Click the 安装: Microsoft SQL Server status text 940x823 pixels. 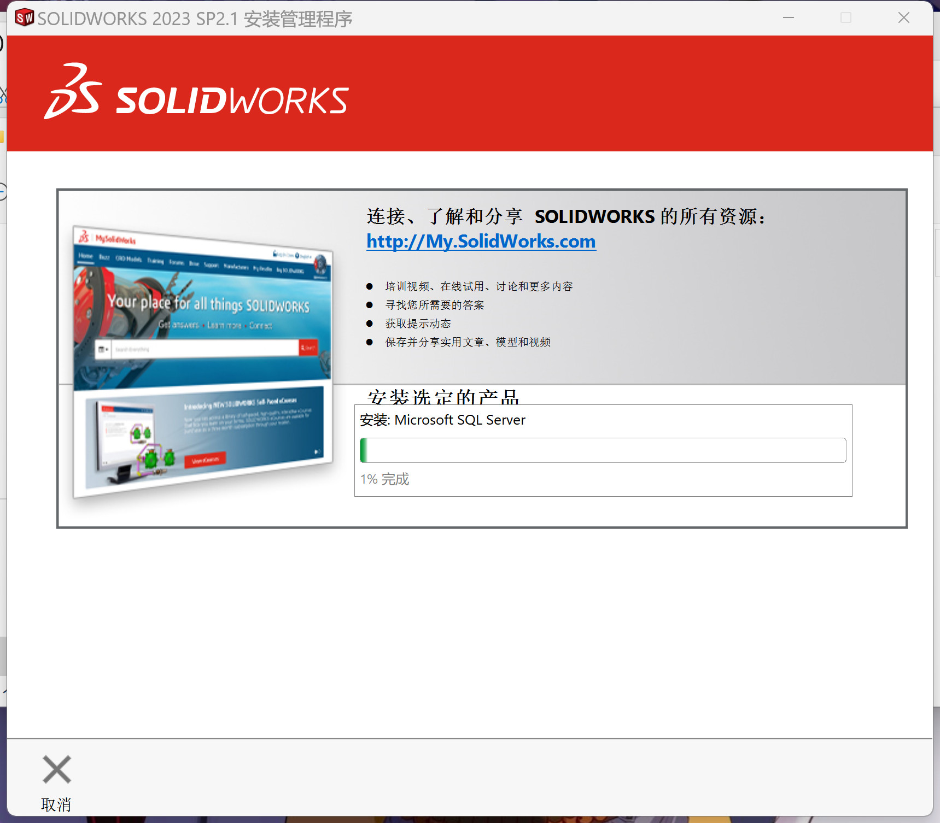[x=442, y=420]
